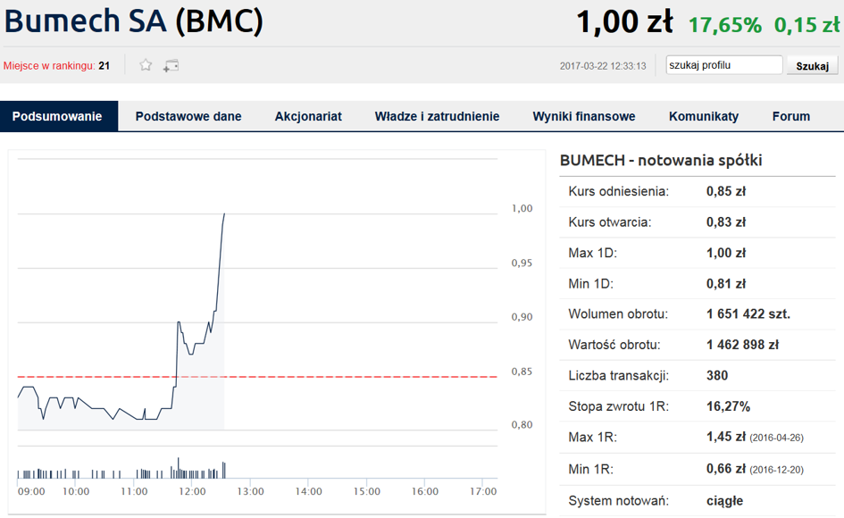The width and height of the screenshot is (844, 518).
Task: Switch to the Podstawowe dane tab
Action: tap(188, 116)
